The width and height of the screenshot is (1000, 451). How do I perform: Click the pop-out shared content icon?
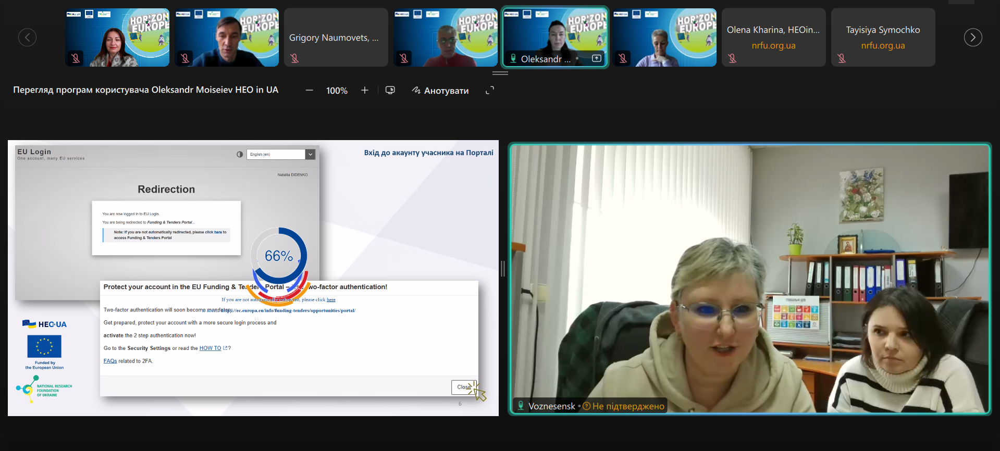tap(390, 91)
